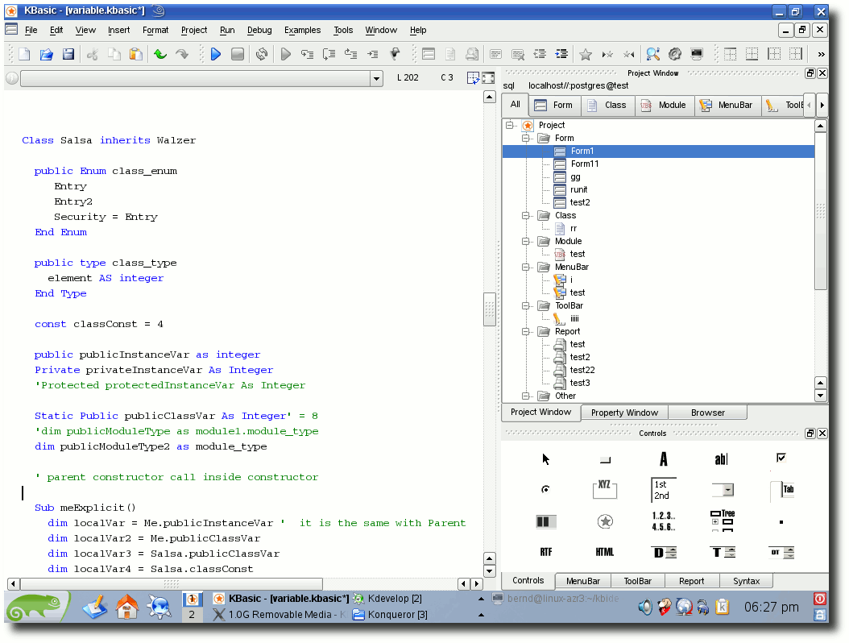The width and height of the screenshot is (849, 643).
Task: Show only Modules in Project Window filter
Action: point(664,105)
